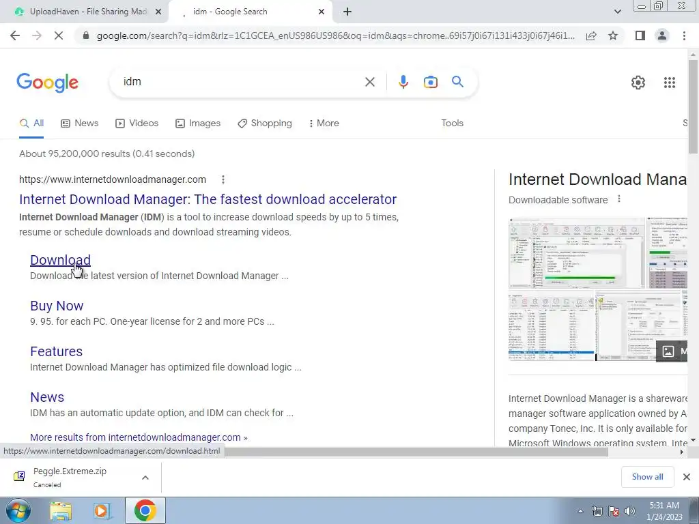Viewport: 699px width, 524px height.
Task: Switch to News results
Action: tap(79, 123)
